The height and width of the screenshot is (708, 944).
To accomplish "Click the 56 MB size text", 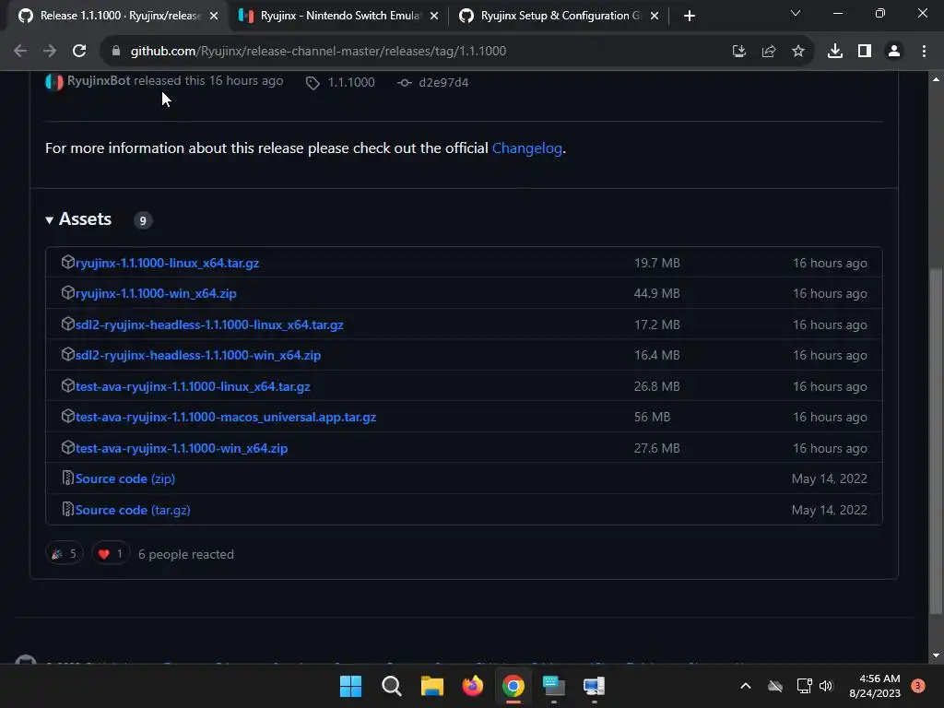I will tap(652, 417).
